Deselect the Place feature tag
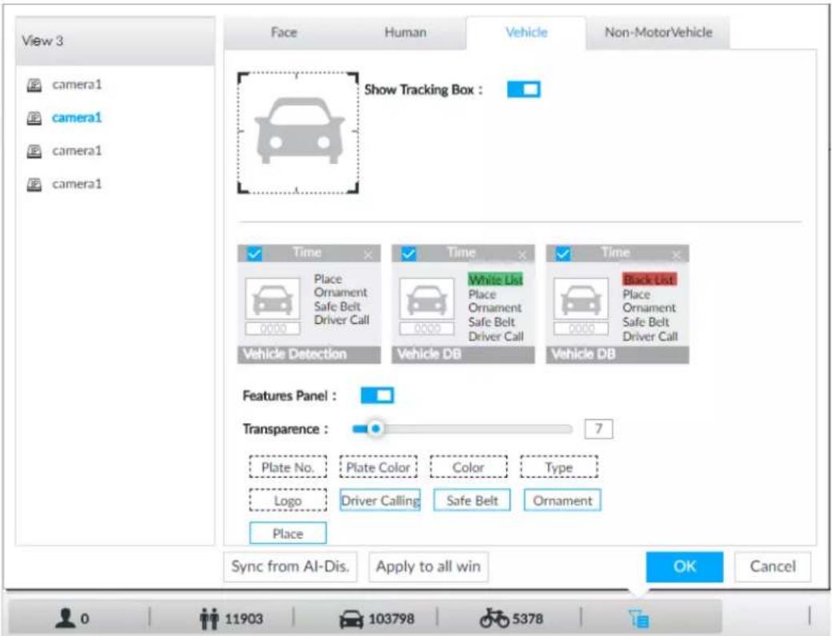The width and height of the screenshot is (832, 636). pos(287,533)
